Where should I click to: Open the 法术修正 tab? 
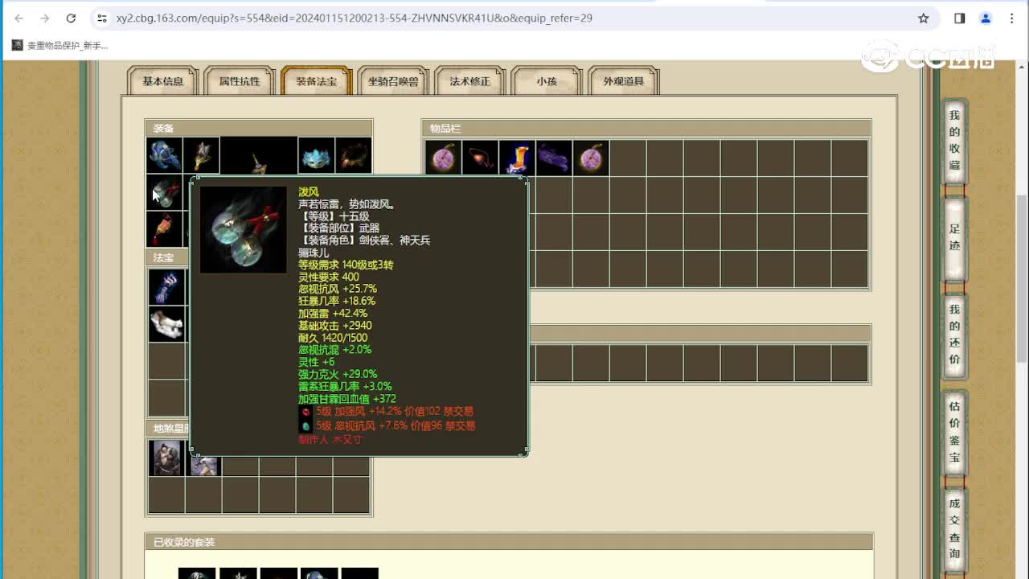point(470,81)
